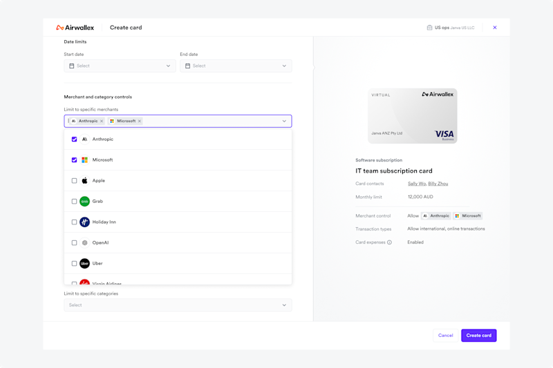Click the Cancel button
This screenshot has height=368, width=553.
[445, 336]
